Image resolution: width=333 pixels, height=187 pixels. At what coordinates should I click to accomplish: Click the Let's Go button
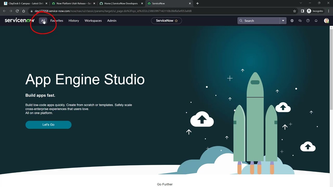48,125
